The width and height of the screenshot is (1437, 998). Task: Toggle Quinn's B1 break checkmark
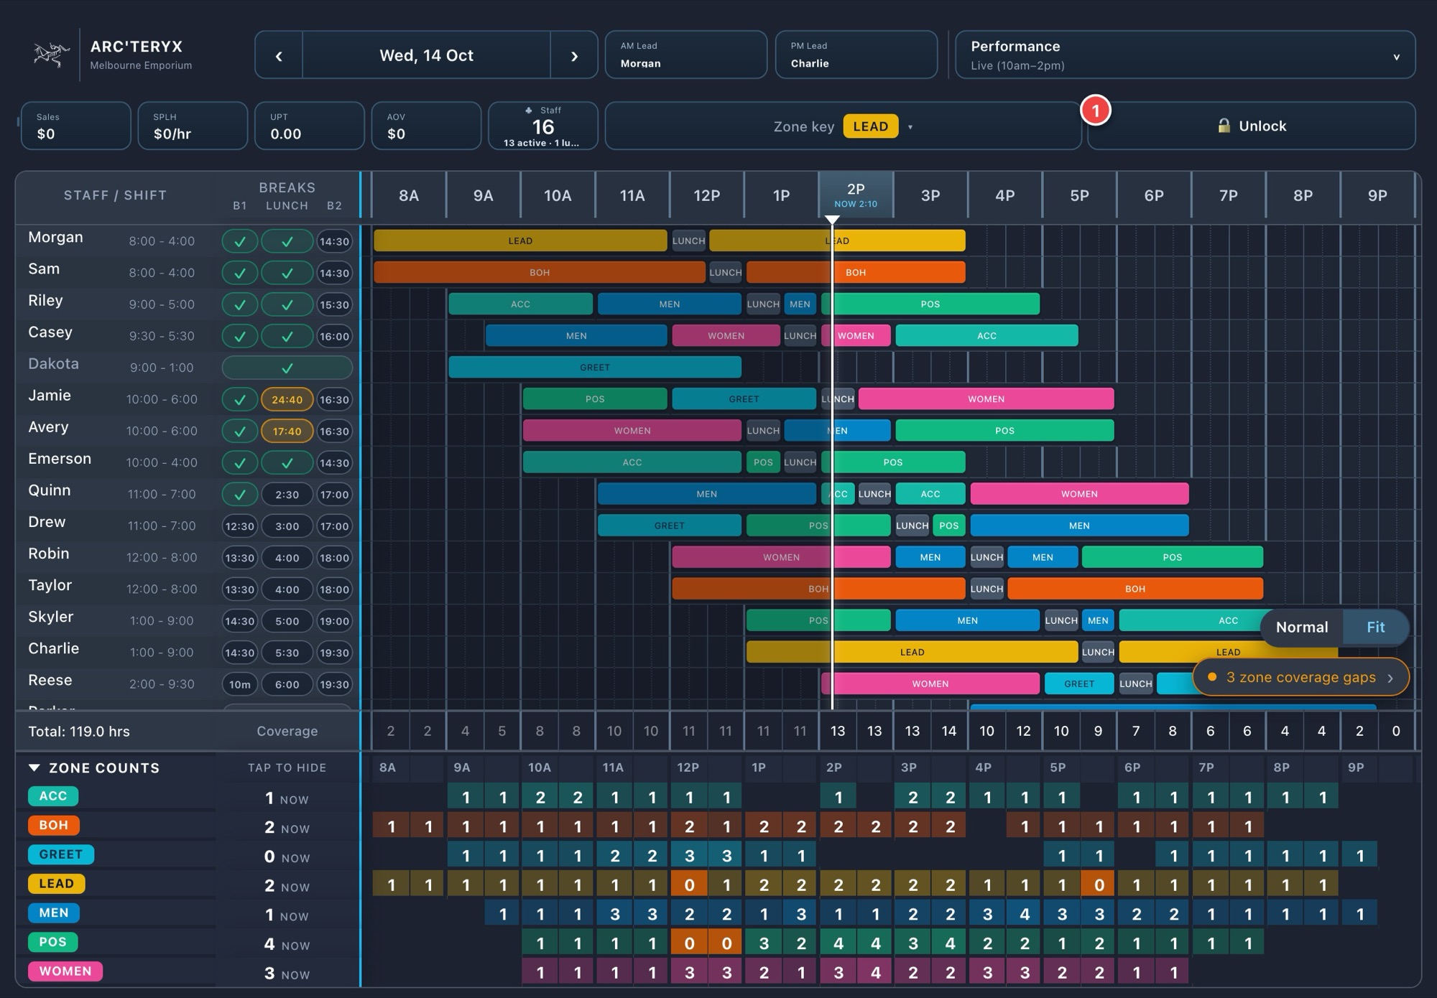pyautogui.click(x=240, y=494)
